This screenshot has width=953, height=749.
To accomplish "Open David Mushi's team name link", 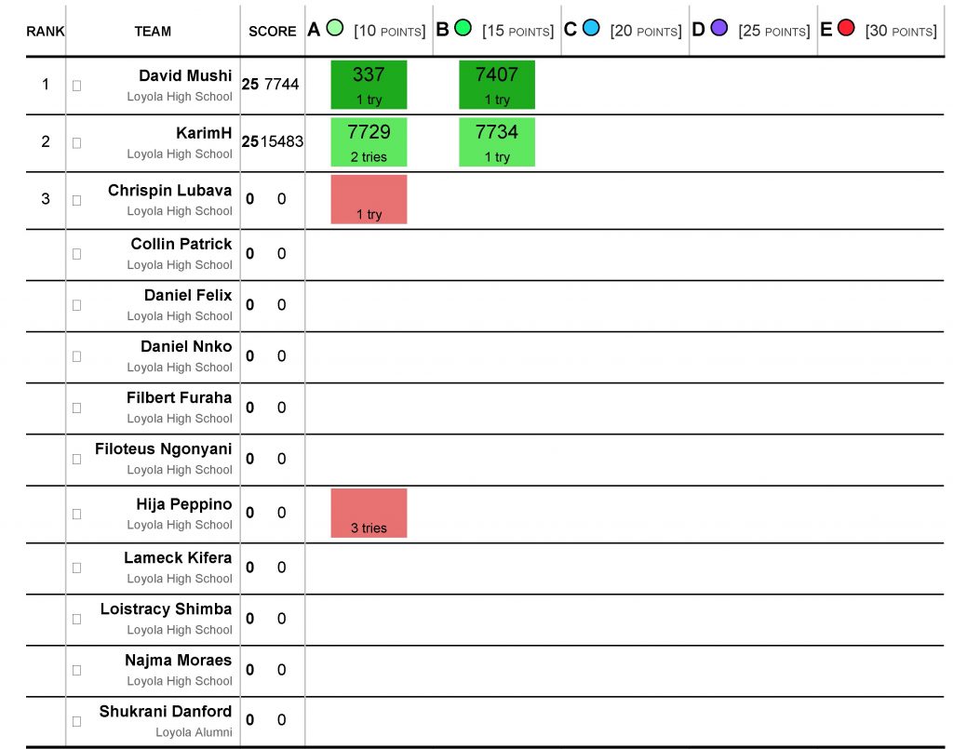I will (185, 76).
